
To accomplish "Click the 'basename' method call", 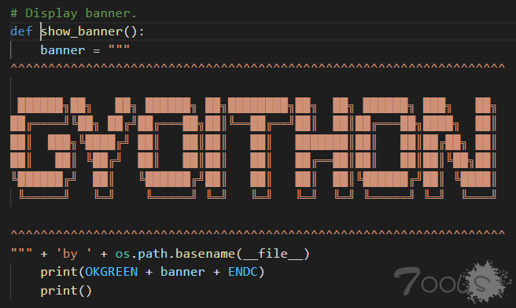I will tap(205, 254).
